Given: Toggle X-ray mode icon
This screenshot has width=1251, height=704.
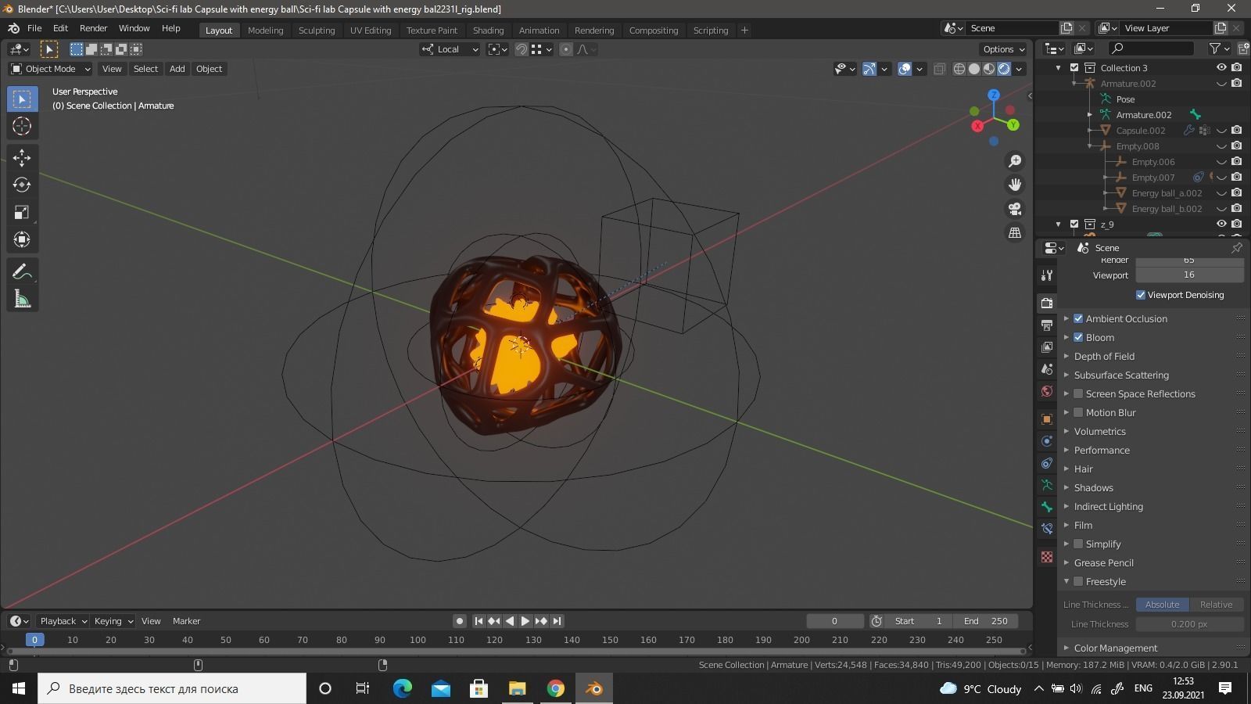Looking at the screenshot, I should pos(940,69).
